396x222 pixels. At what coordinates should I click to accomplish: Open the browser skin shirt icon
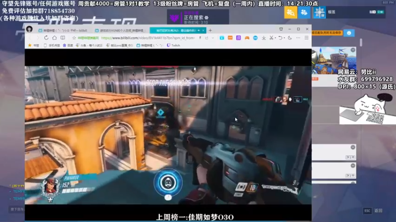click(281, 29)
